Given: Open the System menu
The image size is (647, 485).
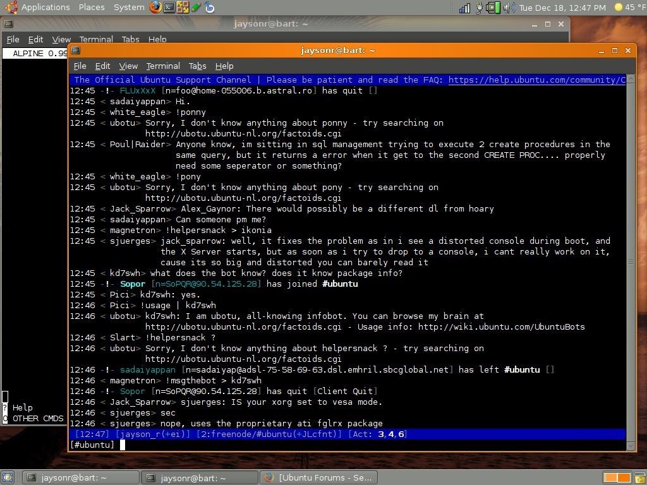Looking at the screenshot, I should pyautogui.click(x=129, y=8).
